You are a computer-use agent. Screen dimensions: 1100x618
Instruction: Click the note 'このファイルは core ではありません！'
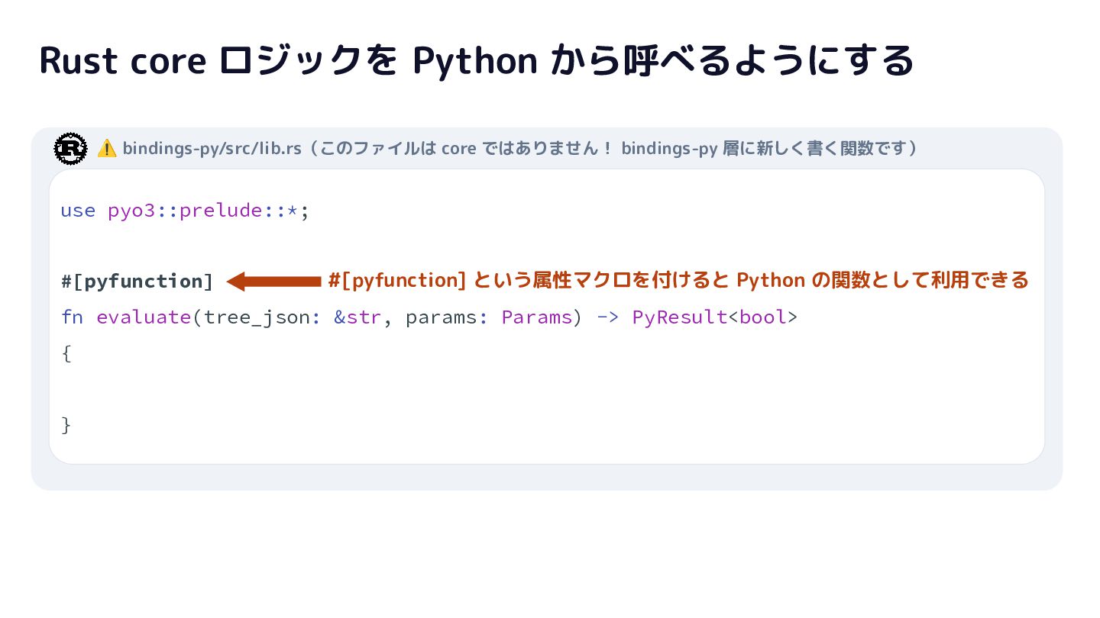467,148
